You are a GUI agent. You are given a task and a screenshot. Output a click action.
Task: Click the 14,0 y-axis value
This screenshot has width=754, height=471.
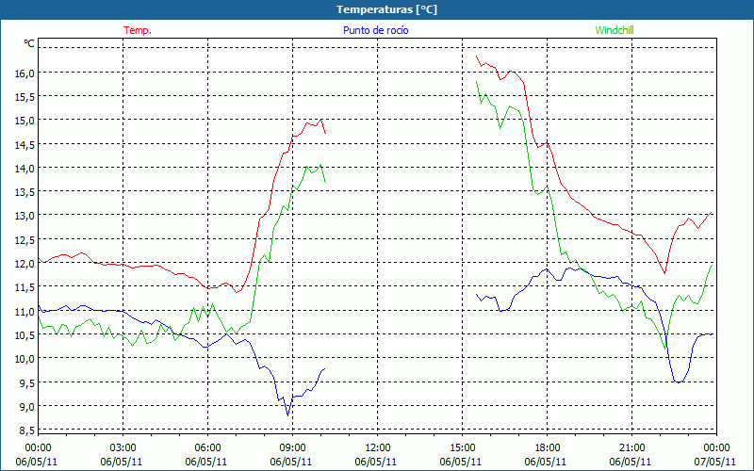click(x=25, y=168)
